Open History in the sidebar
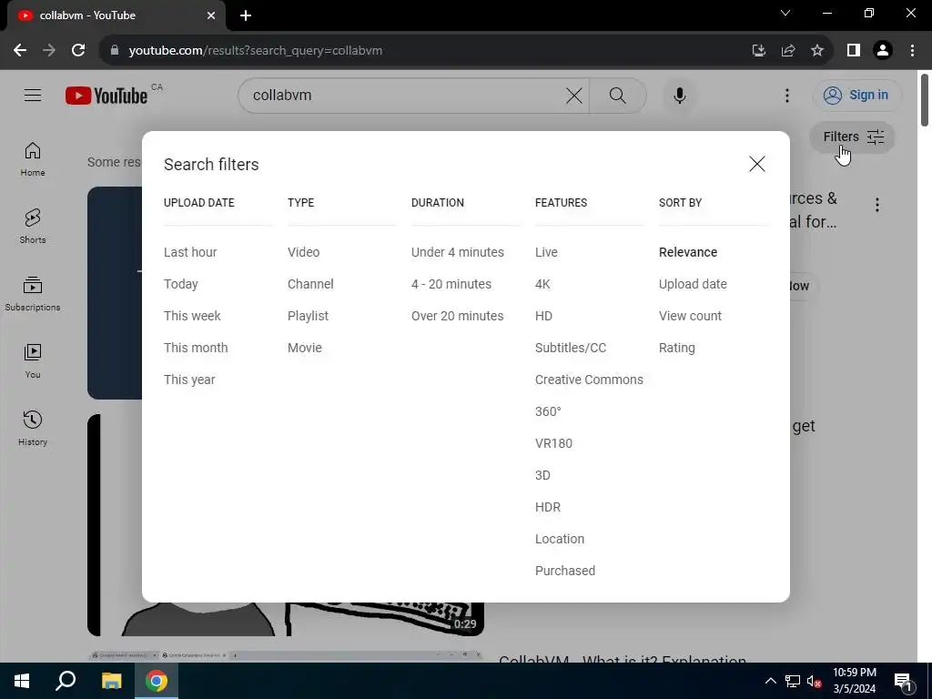 [33, 428]
